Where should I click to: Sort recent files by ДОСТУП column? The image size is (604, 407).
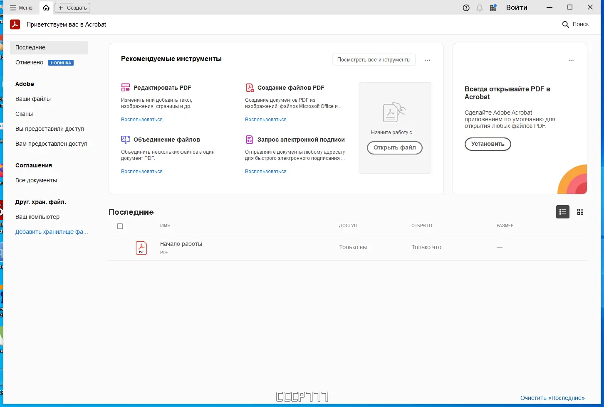[x=348, y=226]
